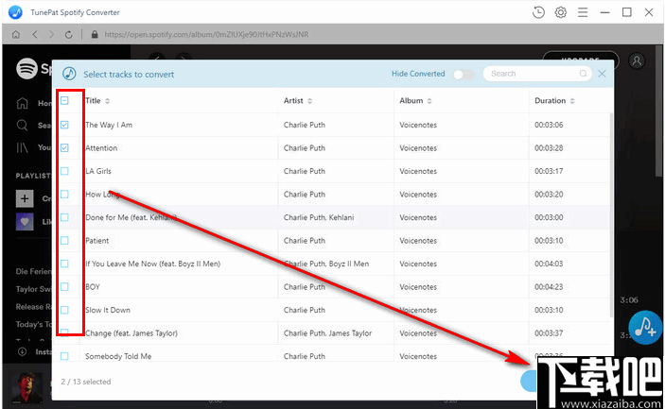665x409 pixels.
Task: Uncheck the Attention track
Action: coord(64,148)
